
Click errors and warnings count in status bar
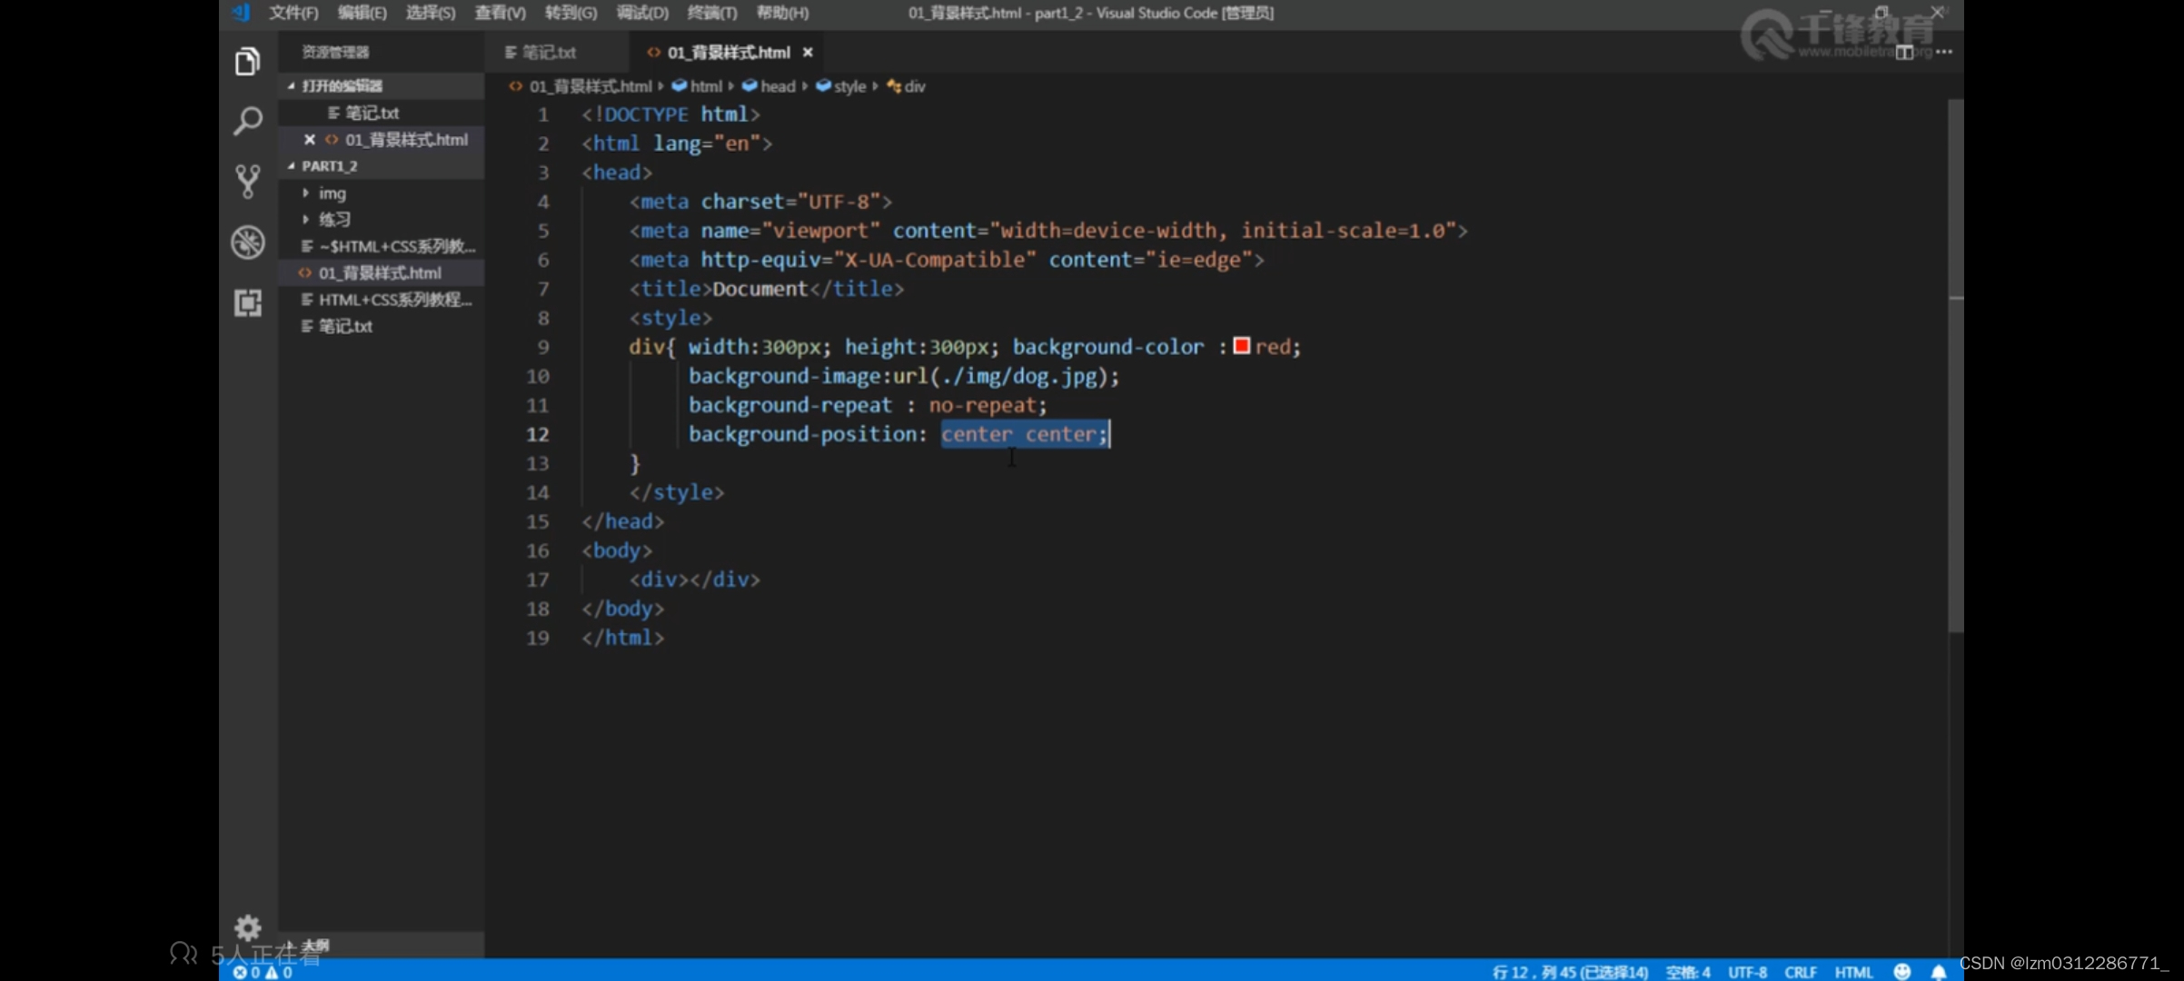pyautogui.click(x=263, y=972)
